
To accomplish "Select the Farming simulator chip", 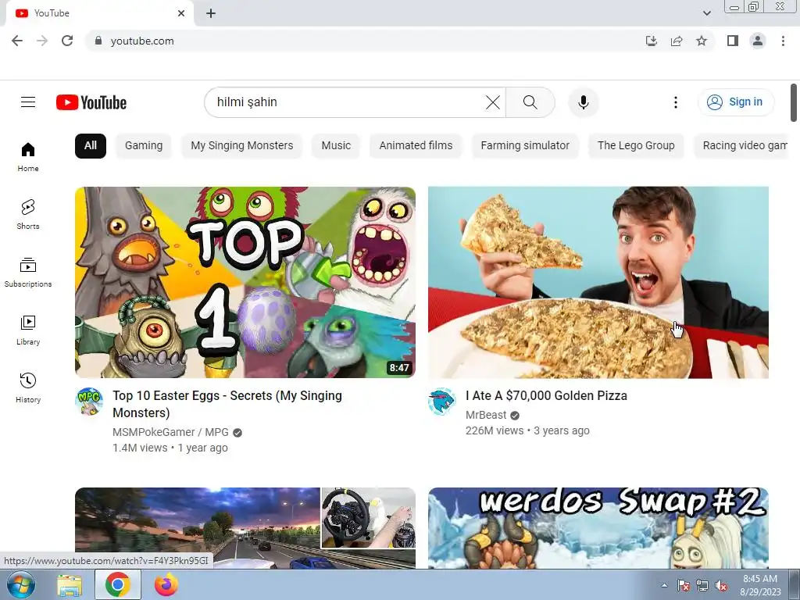I will (525, 146).
